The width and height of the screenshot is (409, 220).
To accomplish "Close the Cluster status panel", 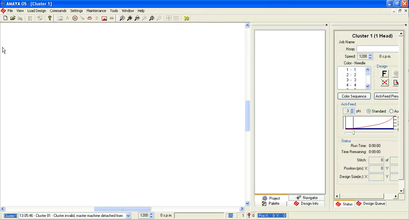I will point(406,25).
